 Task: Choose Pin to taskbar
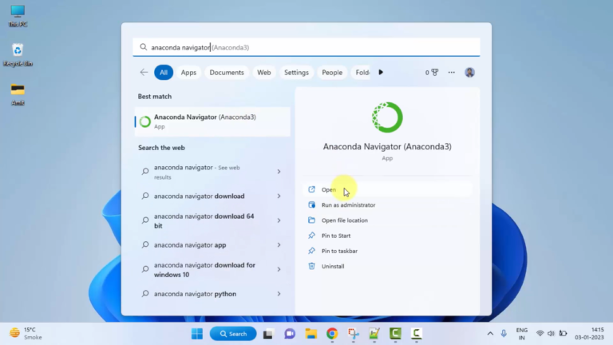click(339, 251)
